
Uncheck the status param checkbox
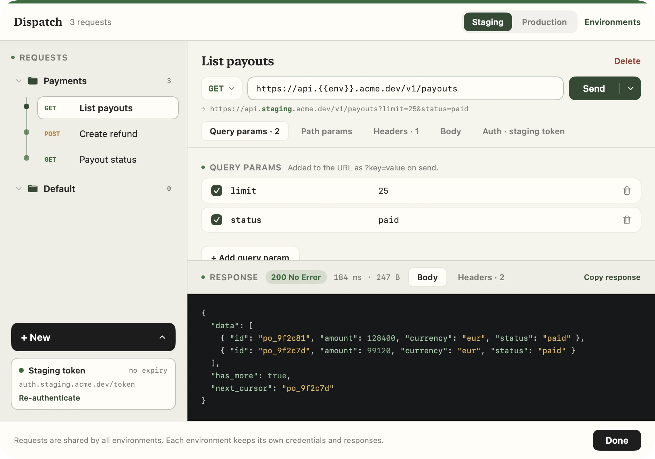(x=217, y=220)
